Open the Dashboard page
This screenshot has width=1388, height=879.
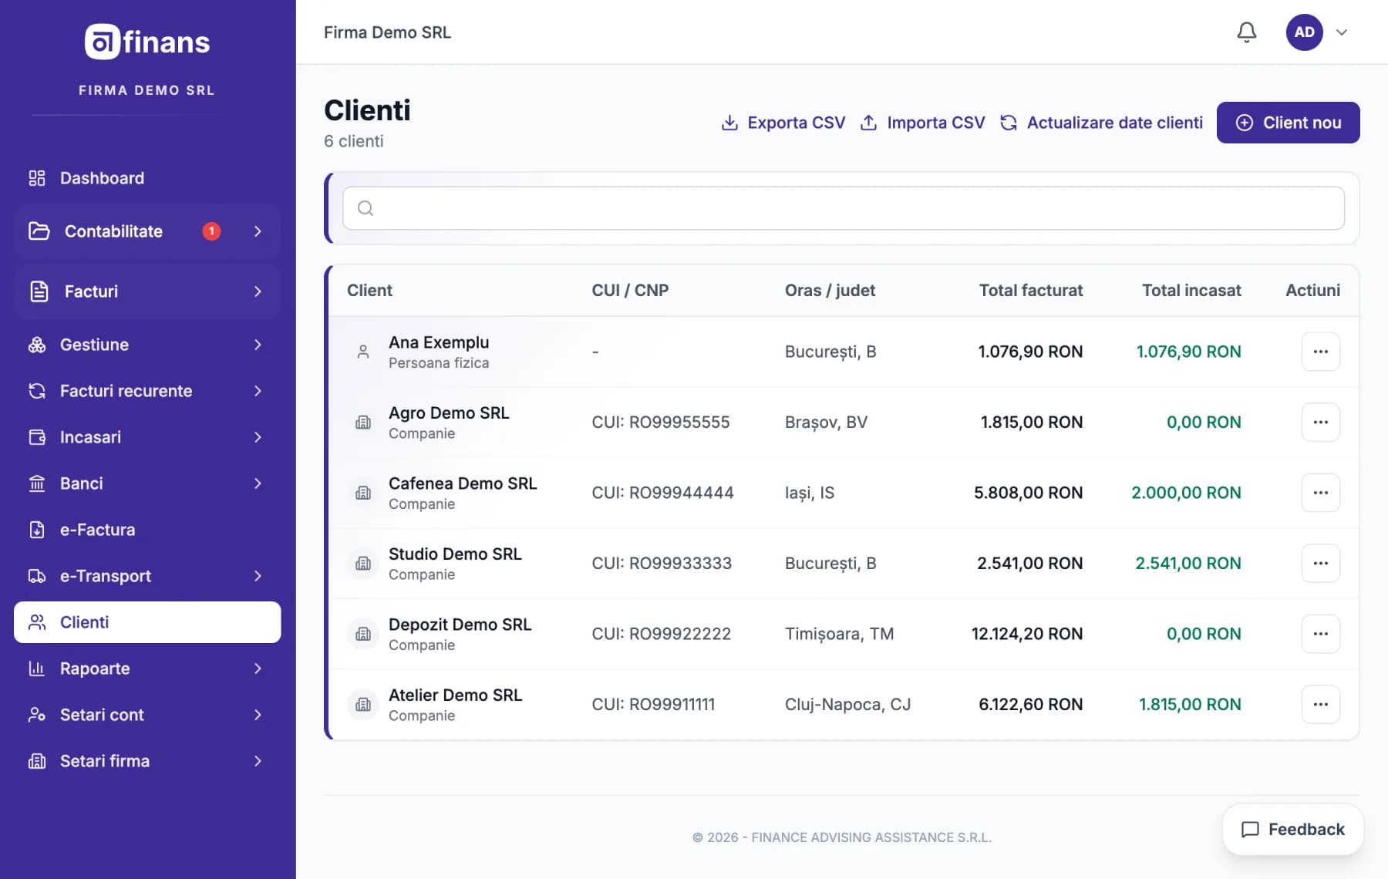coord(147,178)
